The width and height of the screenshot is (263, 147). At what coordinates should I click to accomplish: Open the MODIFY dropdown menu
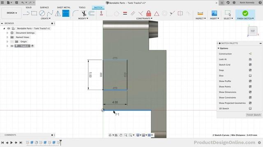pyautogui.click(x=83, y=18)
